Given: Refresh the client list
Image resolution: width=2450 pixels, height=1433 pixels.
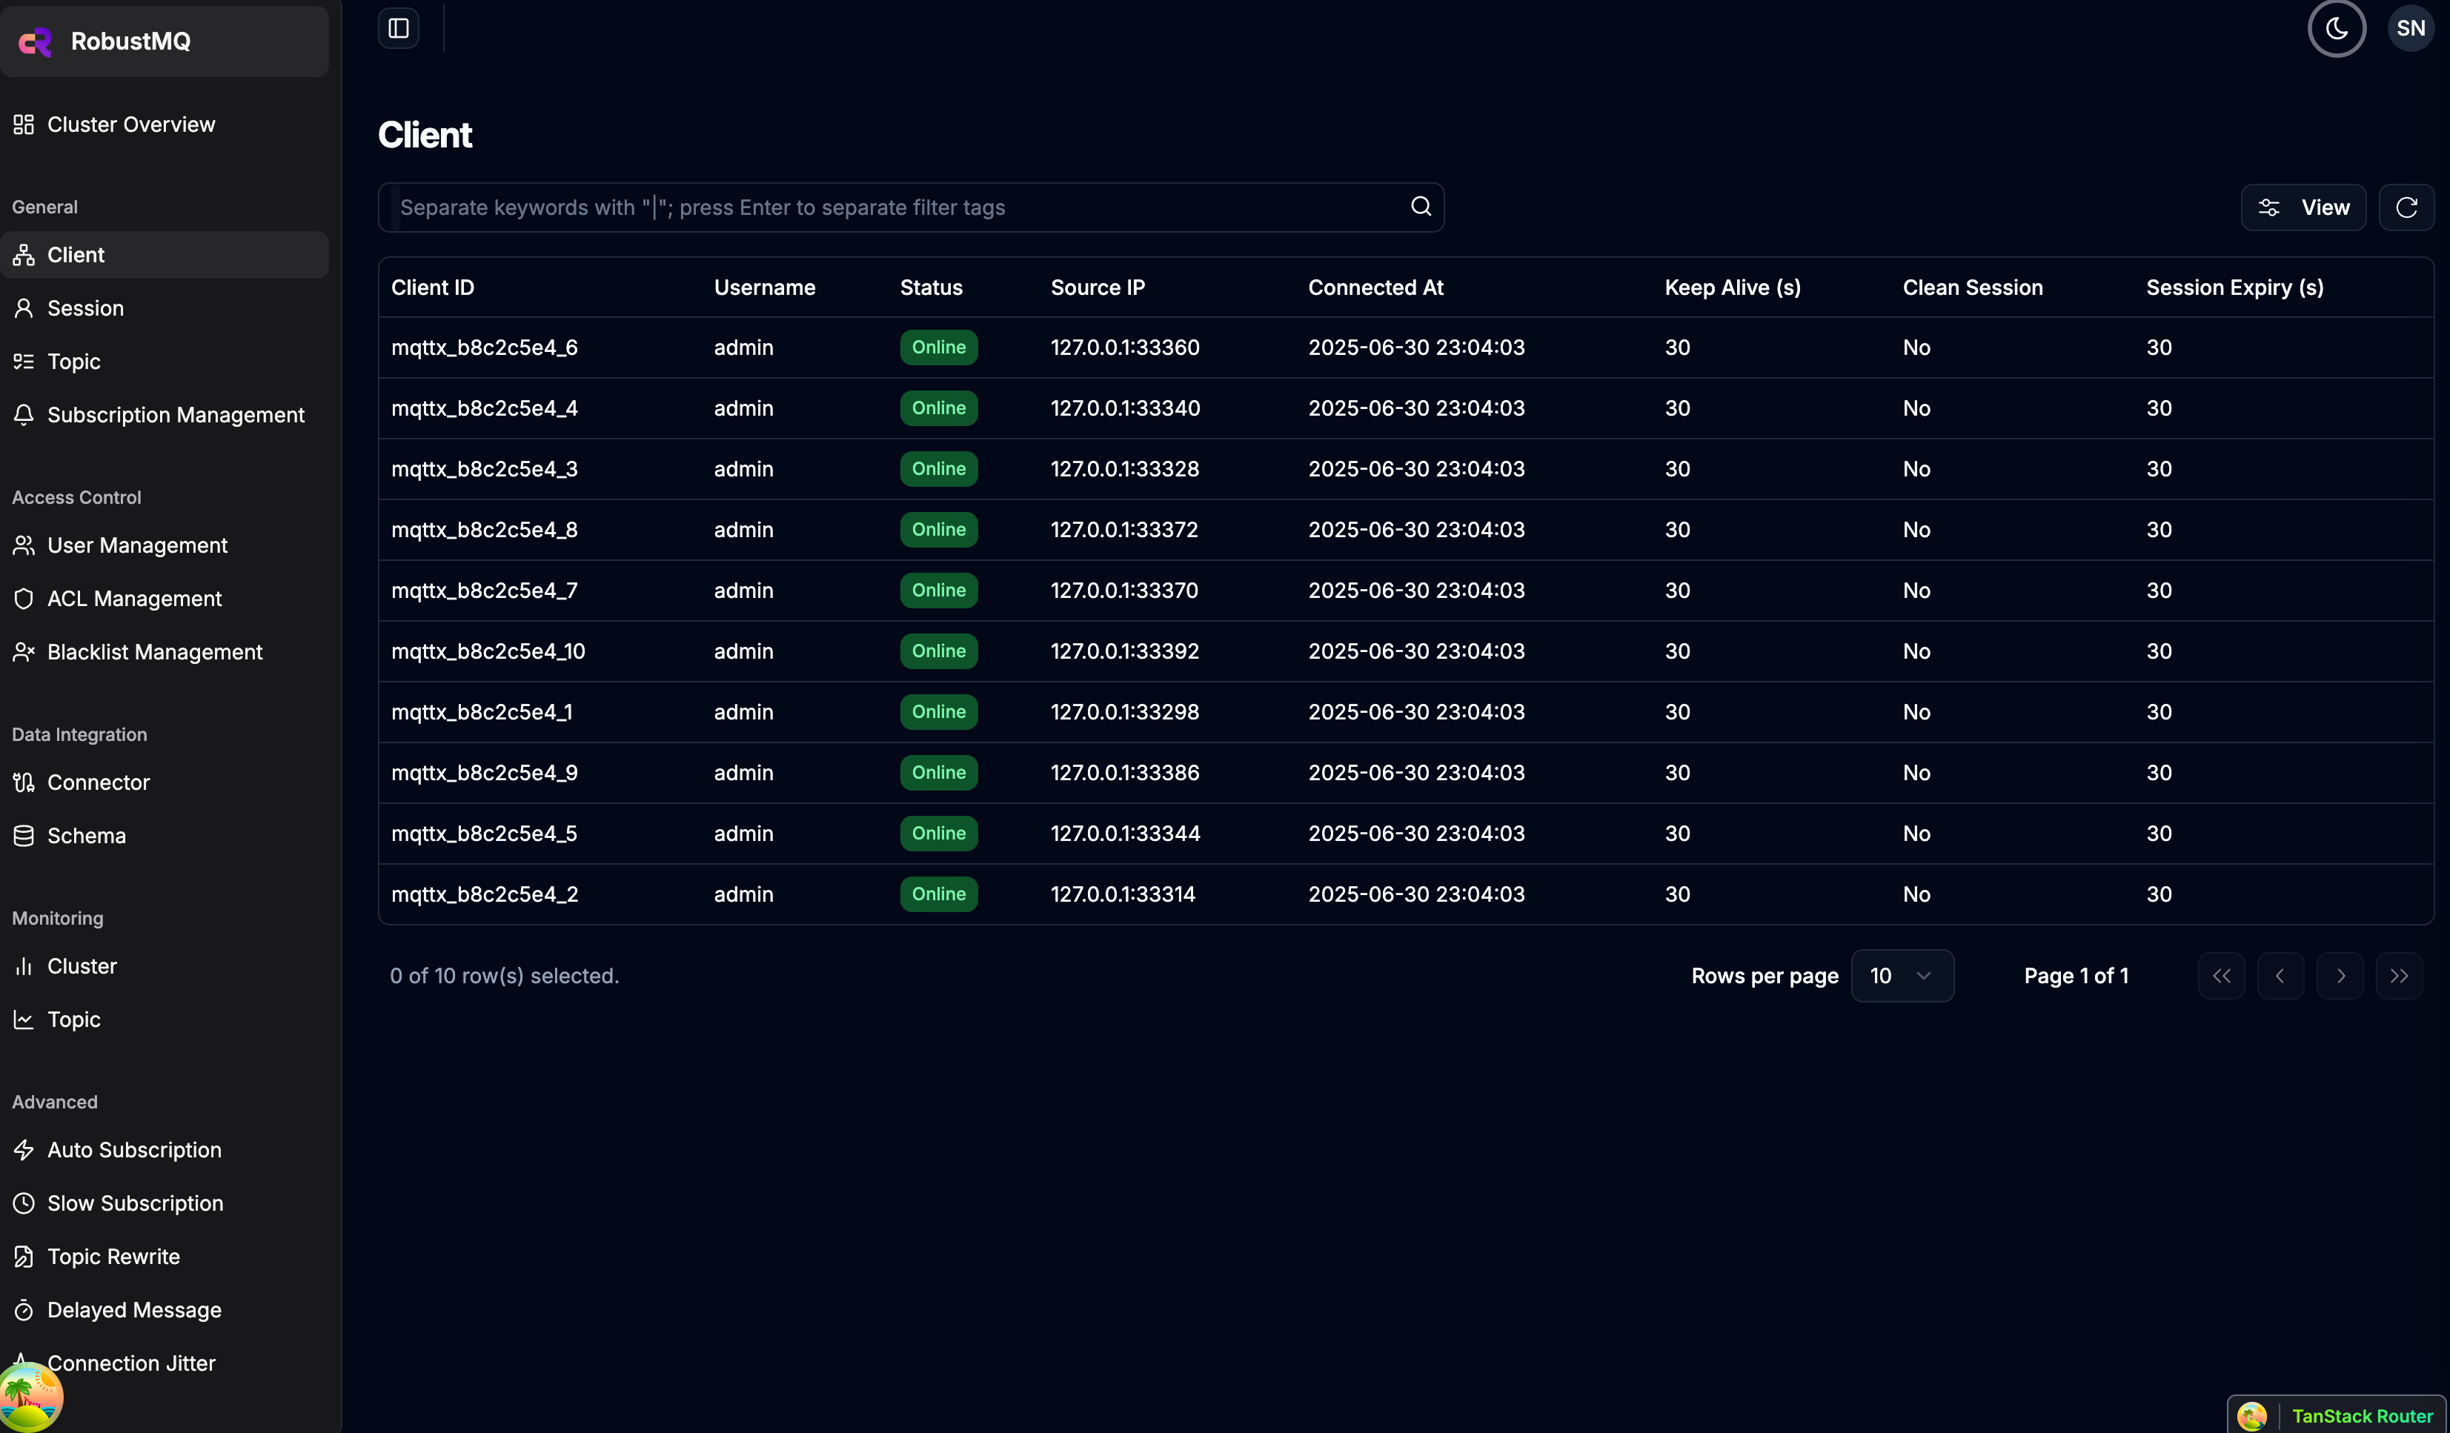Looking at the screenshot, I should (2406, 207).
